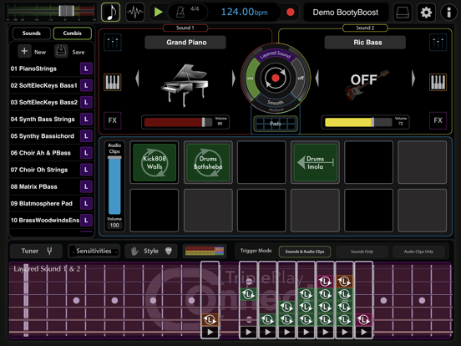461x346 pixels.
Task: Open Sound 2 keyboard icon
Action: [438, 82]
